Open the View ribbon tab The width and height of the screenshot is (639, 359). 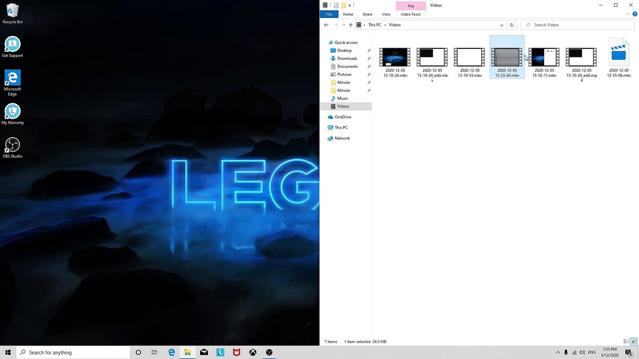(x=386, y=14)
